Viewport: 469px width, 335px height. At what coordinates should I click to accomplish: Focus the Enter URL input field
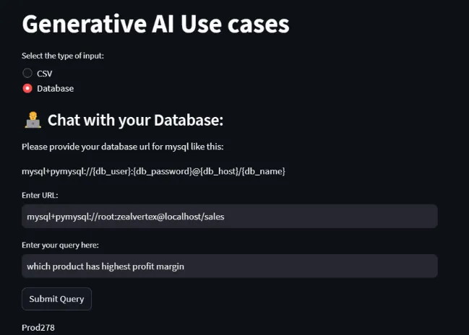pyautogui.click(x=229, y=217)
